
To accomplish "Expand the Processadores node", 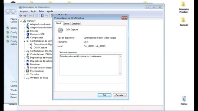I will pyautogui.click(x=24, y=71).
